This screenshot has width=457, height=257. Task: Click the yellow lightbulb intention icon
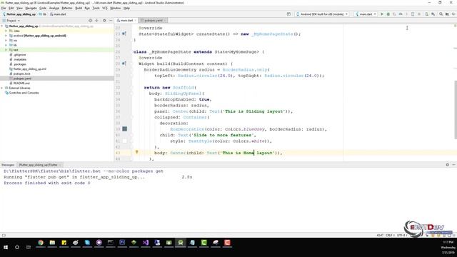[136, 152]
